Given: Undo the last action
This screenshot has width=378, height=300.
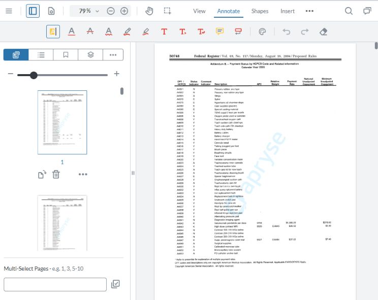Looking at the screenshot, I should (287, 32).
